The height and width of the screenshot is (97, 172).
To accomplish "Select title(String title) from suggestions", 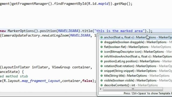I will coord(136,76).
